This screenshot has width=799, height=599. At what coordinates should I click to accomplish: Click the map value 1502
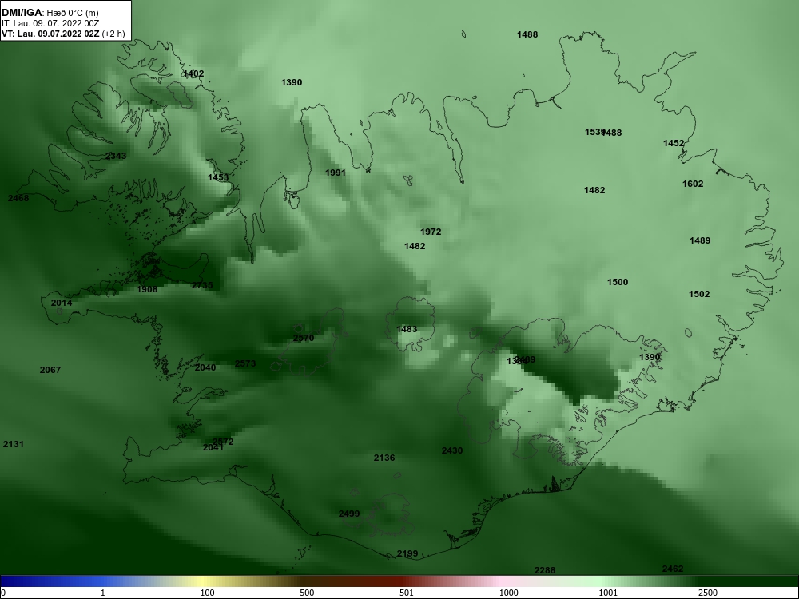pyautogui.click(x=699, y=294)
